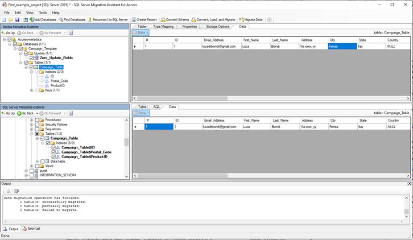Open the Help menu
Screen dimensions: 413x240
56,13
